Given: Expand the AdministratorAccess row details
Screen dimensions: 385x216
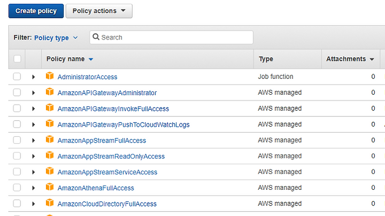Looking at the screenshot, I should pyautogui.click(x=34, y=77).
